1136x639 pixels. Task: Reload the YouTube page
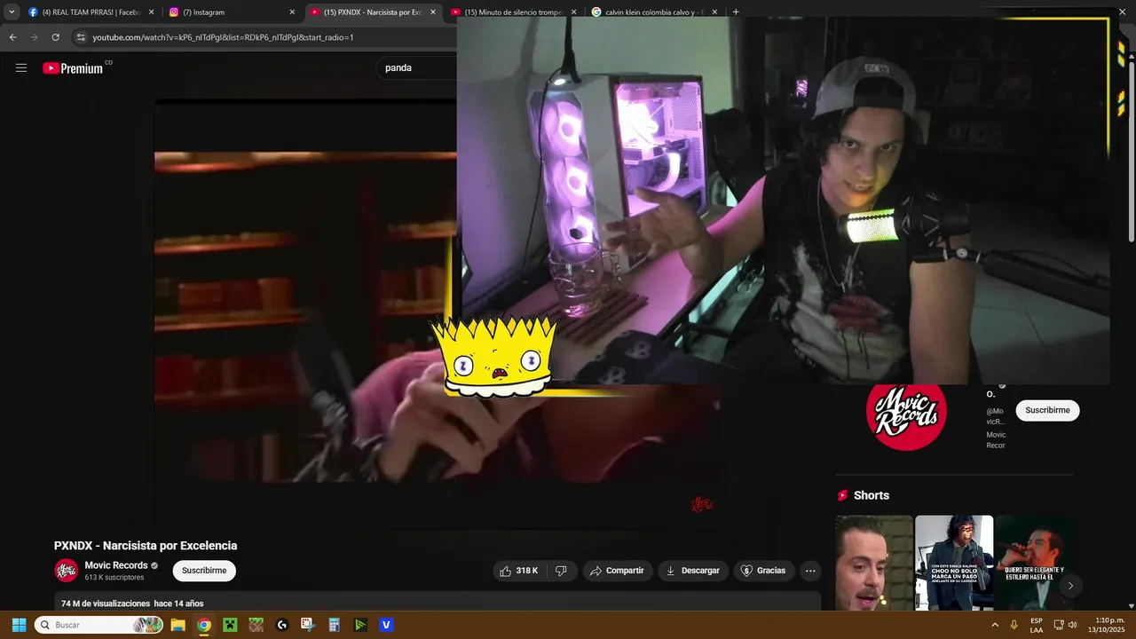55,37
